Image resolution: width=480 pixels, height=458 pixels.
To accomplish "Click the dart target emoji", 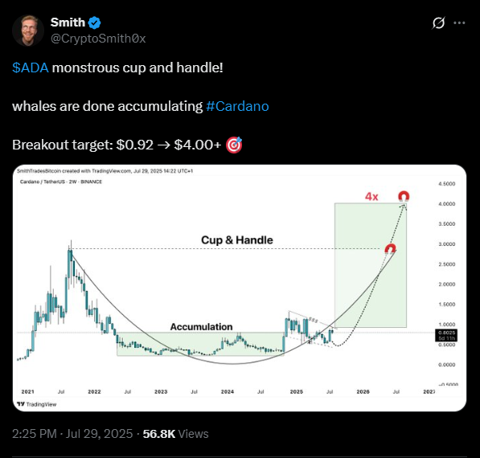I will pyautogui.click(x=234, y=145).
